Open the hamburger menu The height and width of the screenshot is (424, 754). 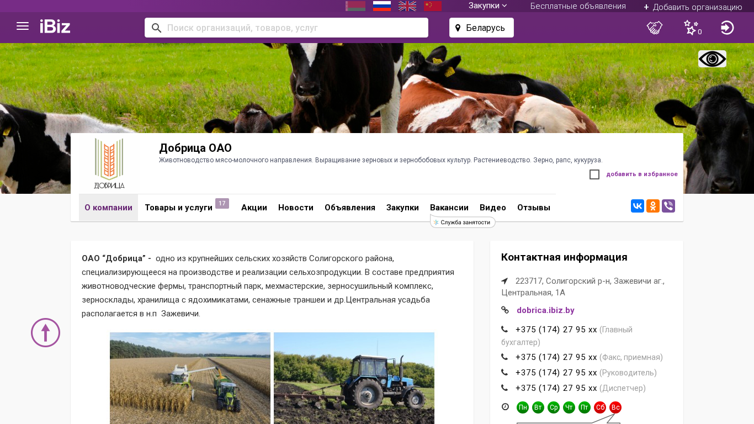tap(23, 26)
